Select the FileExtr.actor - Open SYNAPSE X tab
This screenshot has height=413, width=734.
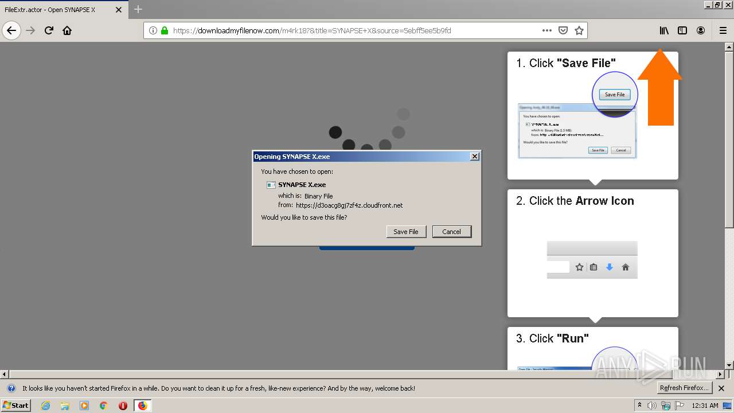point(64,10)
